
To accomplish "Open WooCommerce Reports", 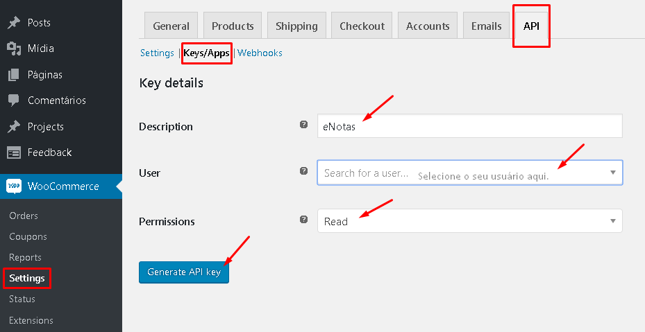I will coord(25,258).
